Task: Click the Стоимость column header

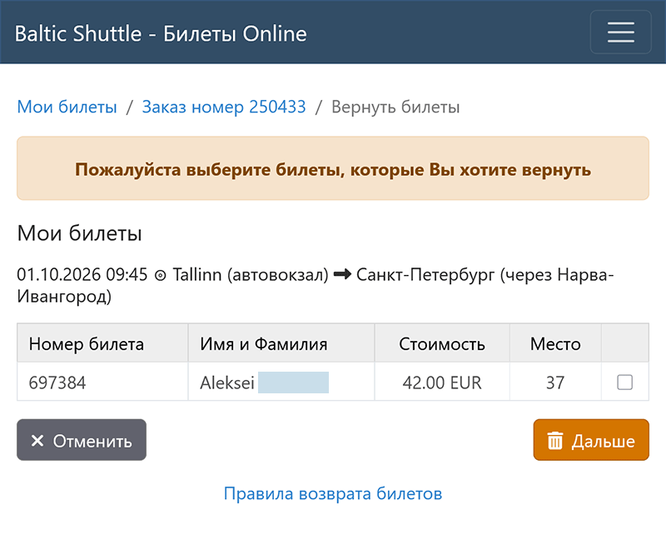Action: (442, 343)
